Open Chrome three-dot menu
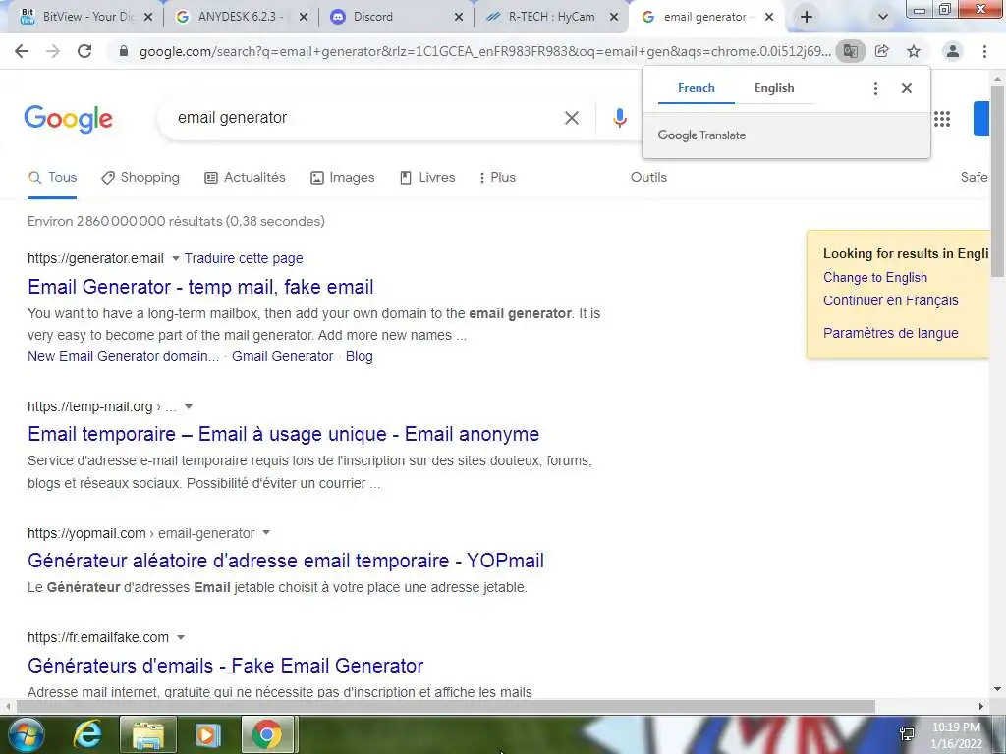Viewport: 1006px width, 754px height. click(984, 51)
